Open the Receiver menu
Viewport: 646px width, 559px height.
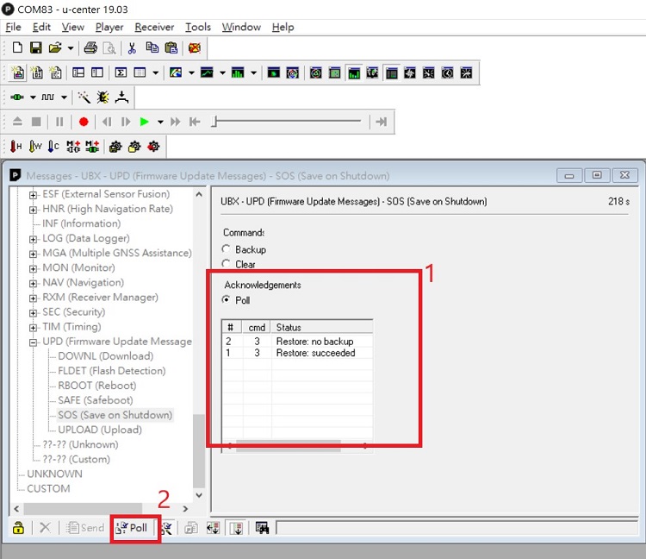[154, 28]
